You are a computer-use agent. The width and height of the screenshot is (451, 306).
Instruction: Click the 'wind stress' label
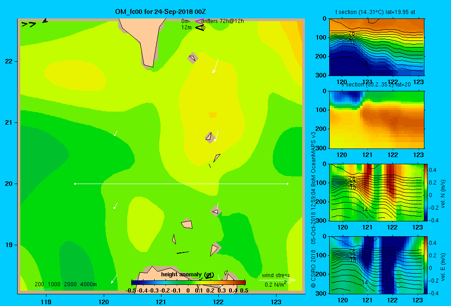[276, 275]
